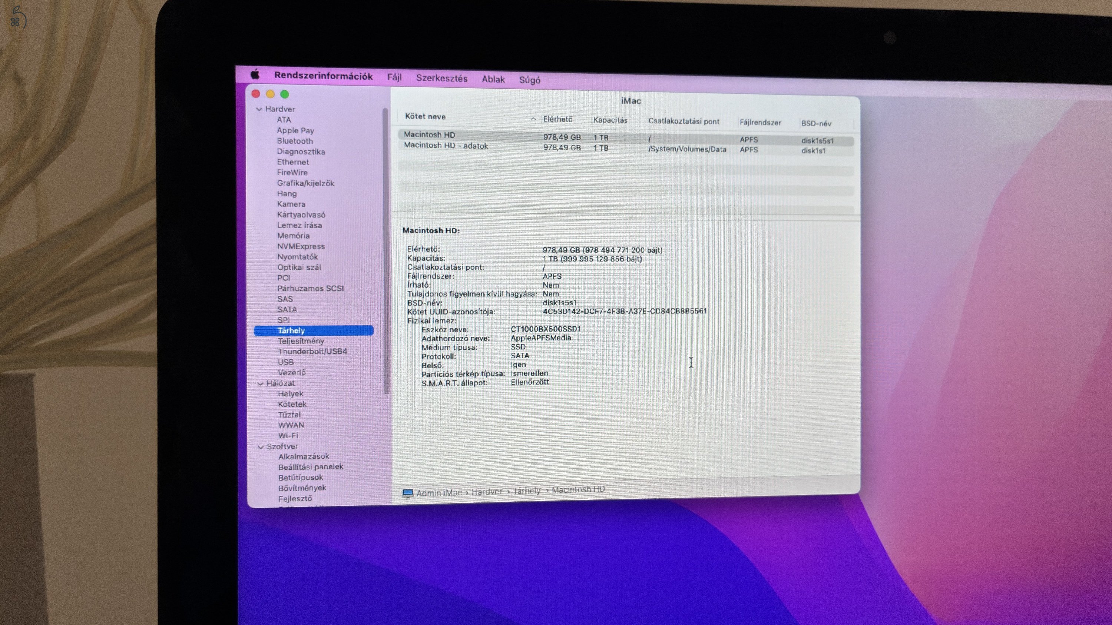Select Betűtípusok in the sidebar

click(x=301, y=478)
